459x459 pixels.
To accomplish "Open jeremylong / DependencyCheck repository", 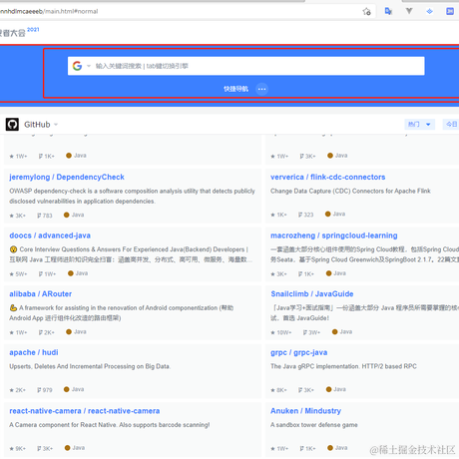I will (x=67, y=177).
